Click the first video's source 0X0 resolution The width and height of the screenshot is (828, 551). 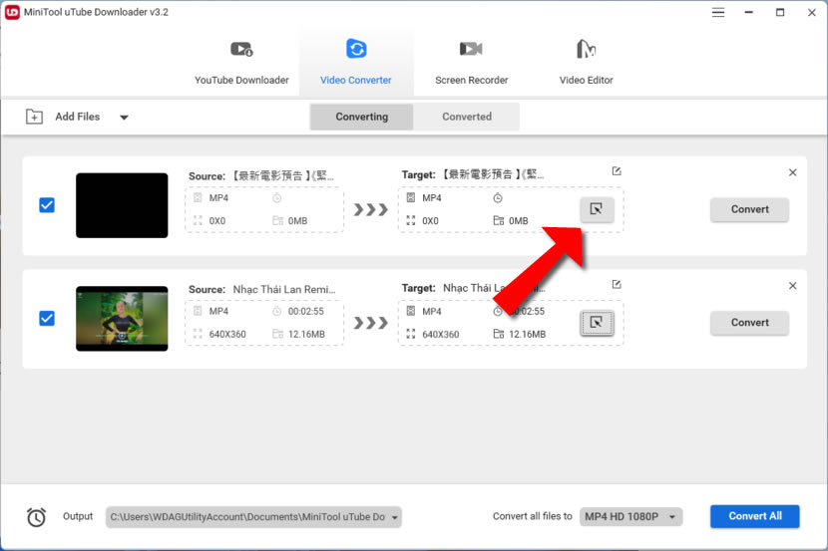(x=217, y=220)
